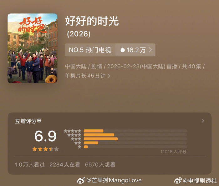The image size is (219, 186).
Task: Select the NO.5 热门电视 ranking badge
Action: click(x=90, y=50)
